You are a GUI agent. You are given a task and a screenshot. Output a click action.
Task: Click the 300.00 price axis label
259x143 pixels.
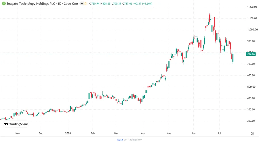point(251,109)
